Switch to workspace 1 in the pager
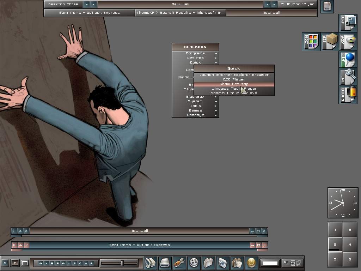 [335, 230]
